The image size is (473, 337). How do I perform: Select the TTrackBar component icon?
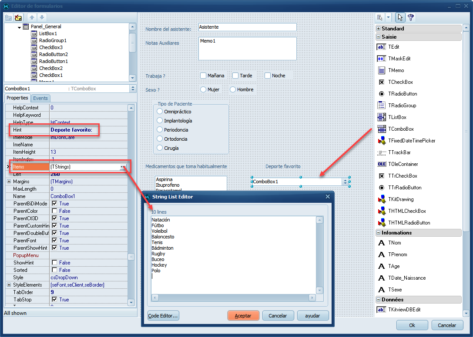382,152
